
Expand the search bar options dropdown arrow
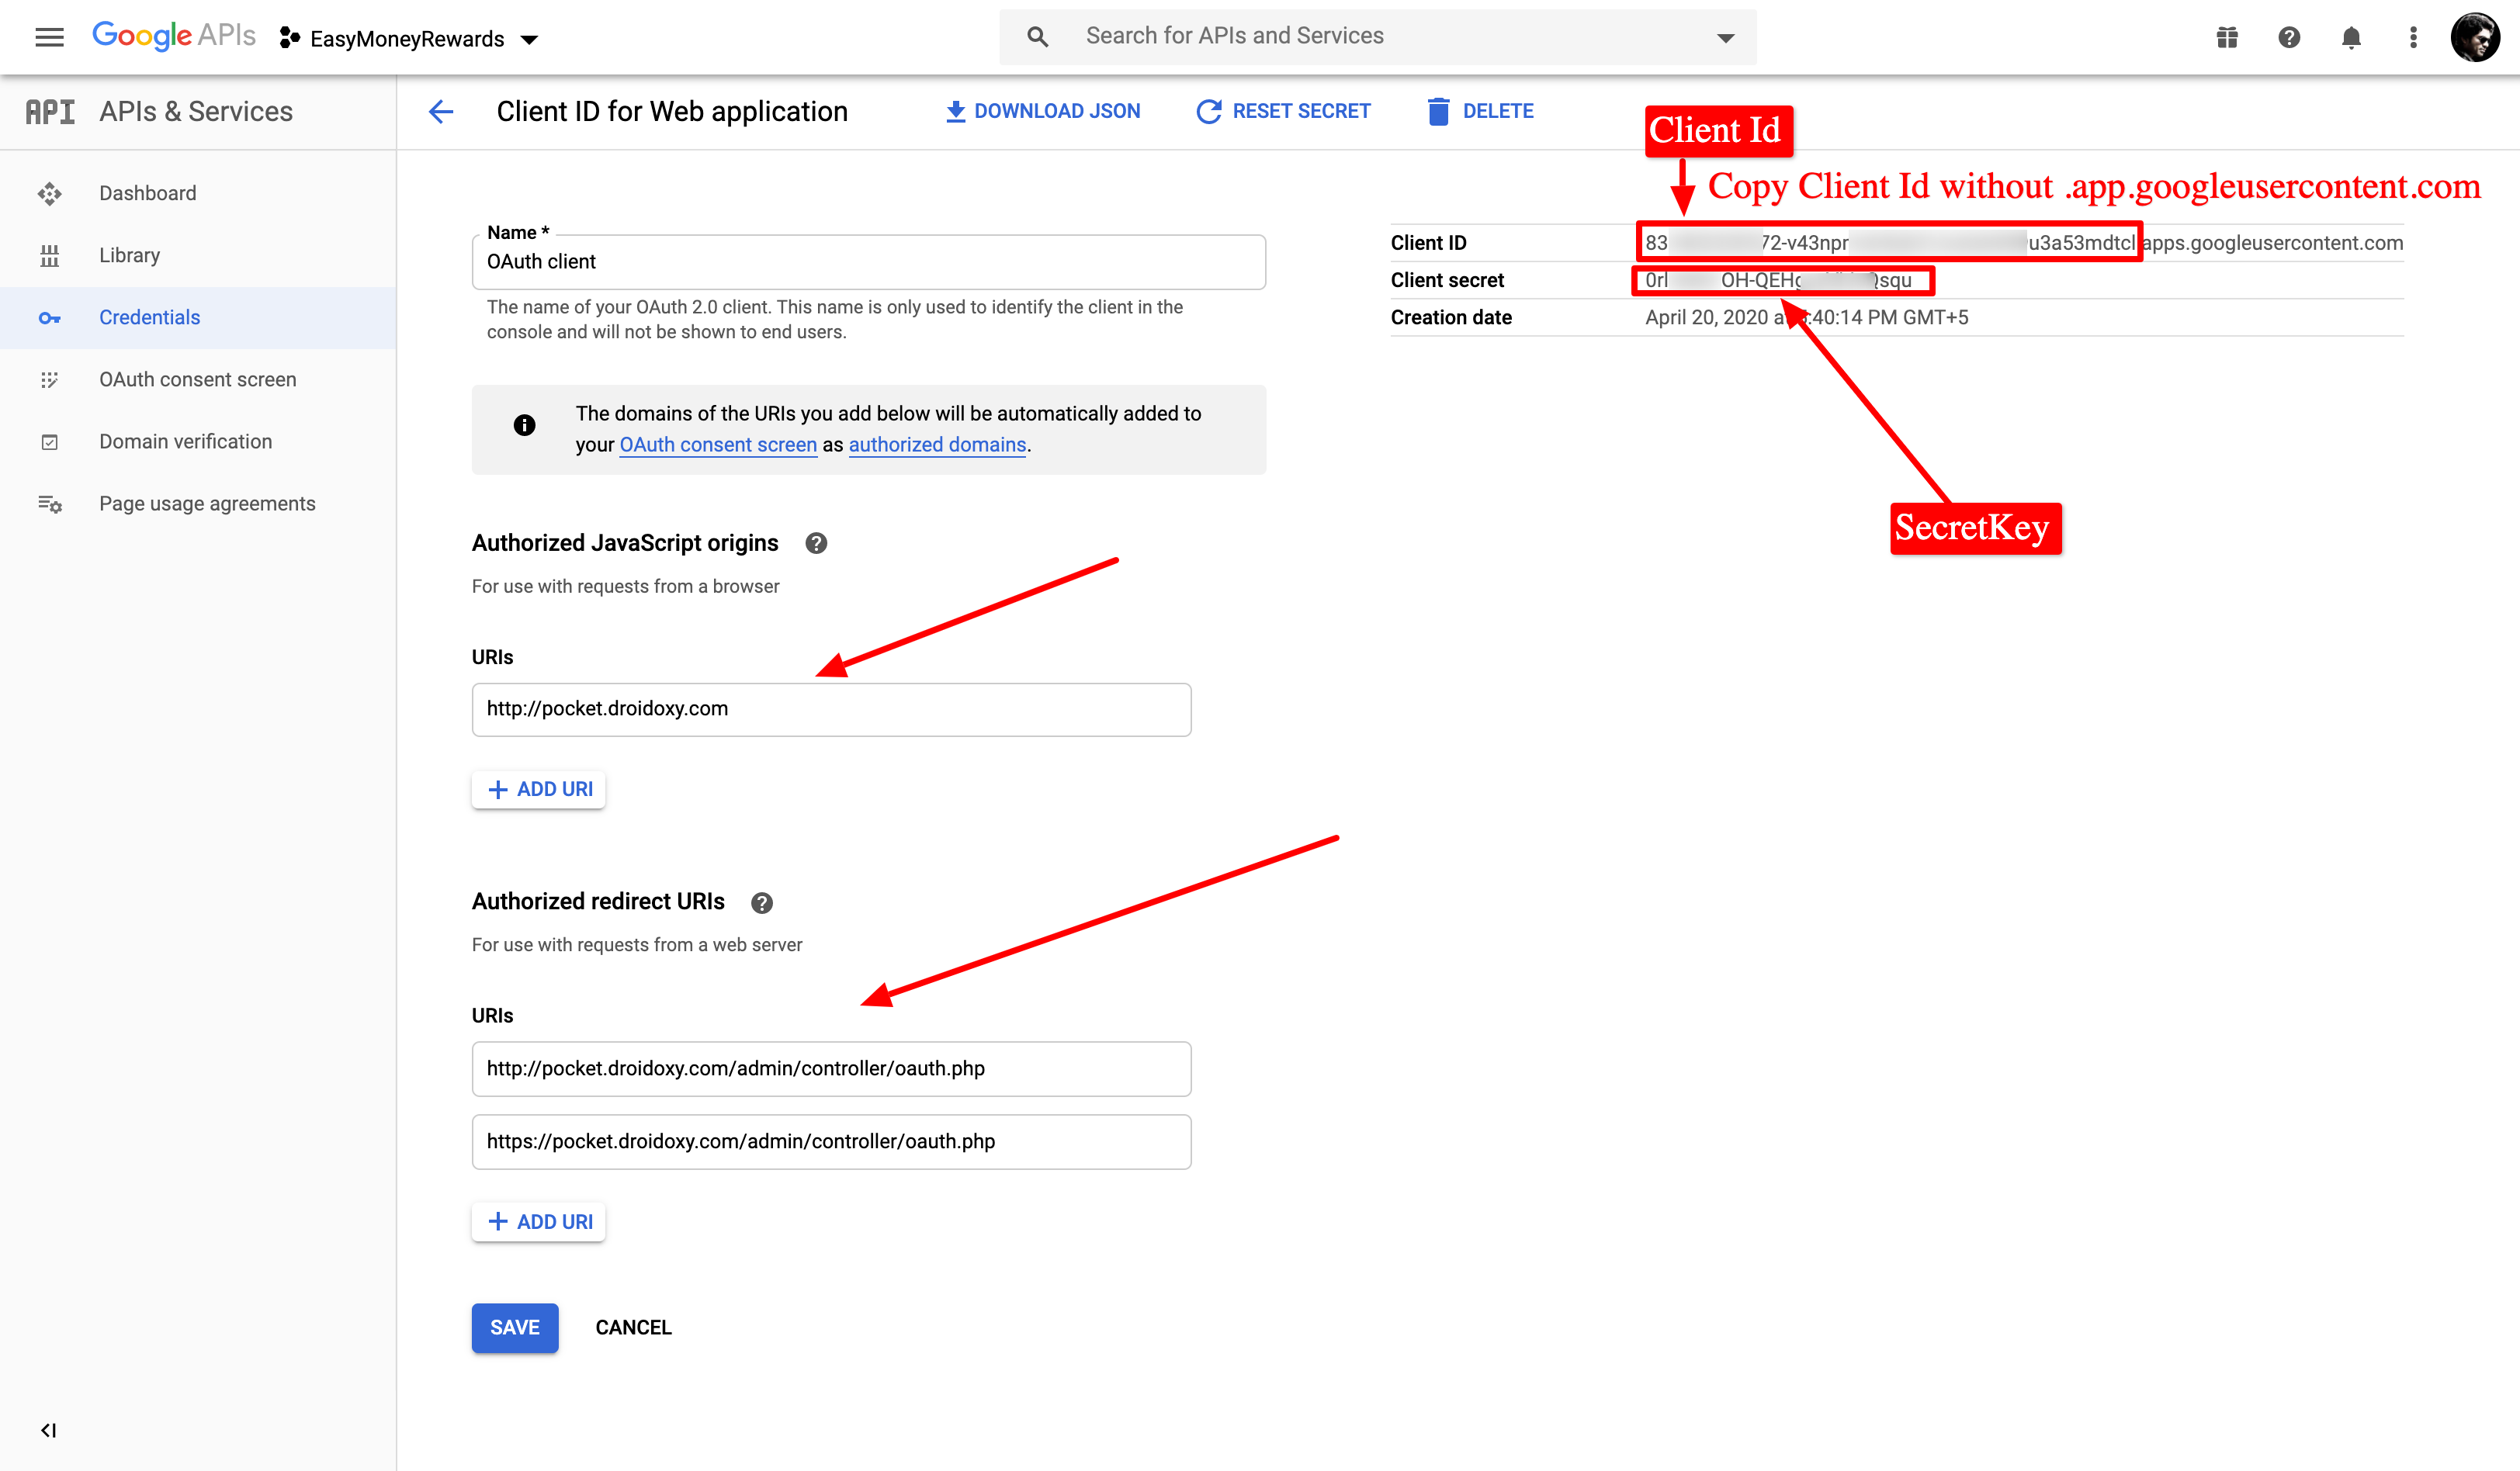[1725, 37]
